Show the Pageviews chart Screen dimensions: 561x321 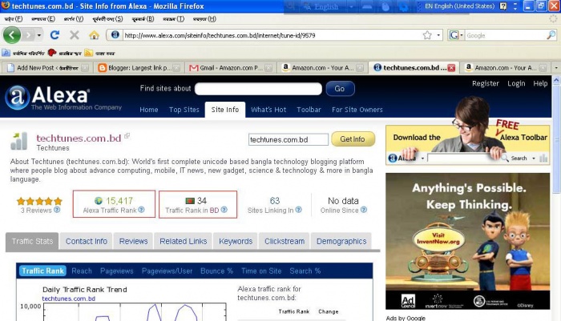coord(117,271)
